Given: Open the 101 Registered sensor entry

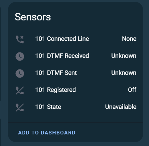Looking at the screenshot, I should pyautogui.click(x=56, y=90).
